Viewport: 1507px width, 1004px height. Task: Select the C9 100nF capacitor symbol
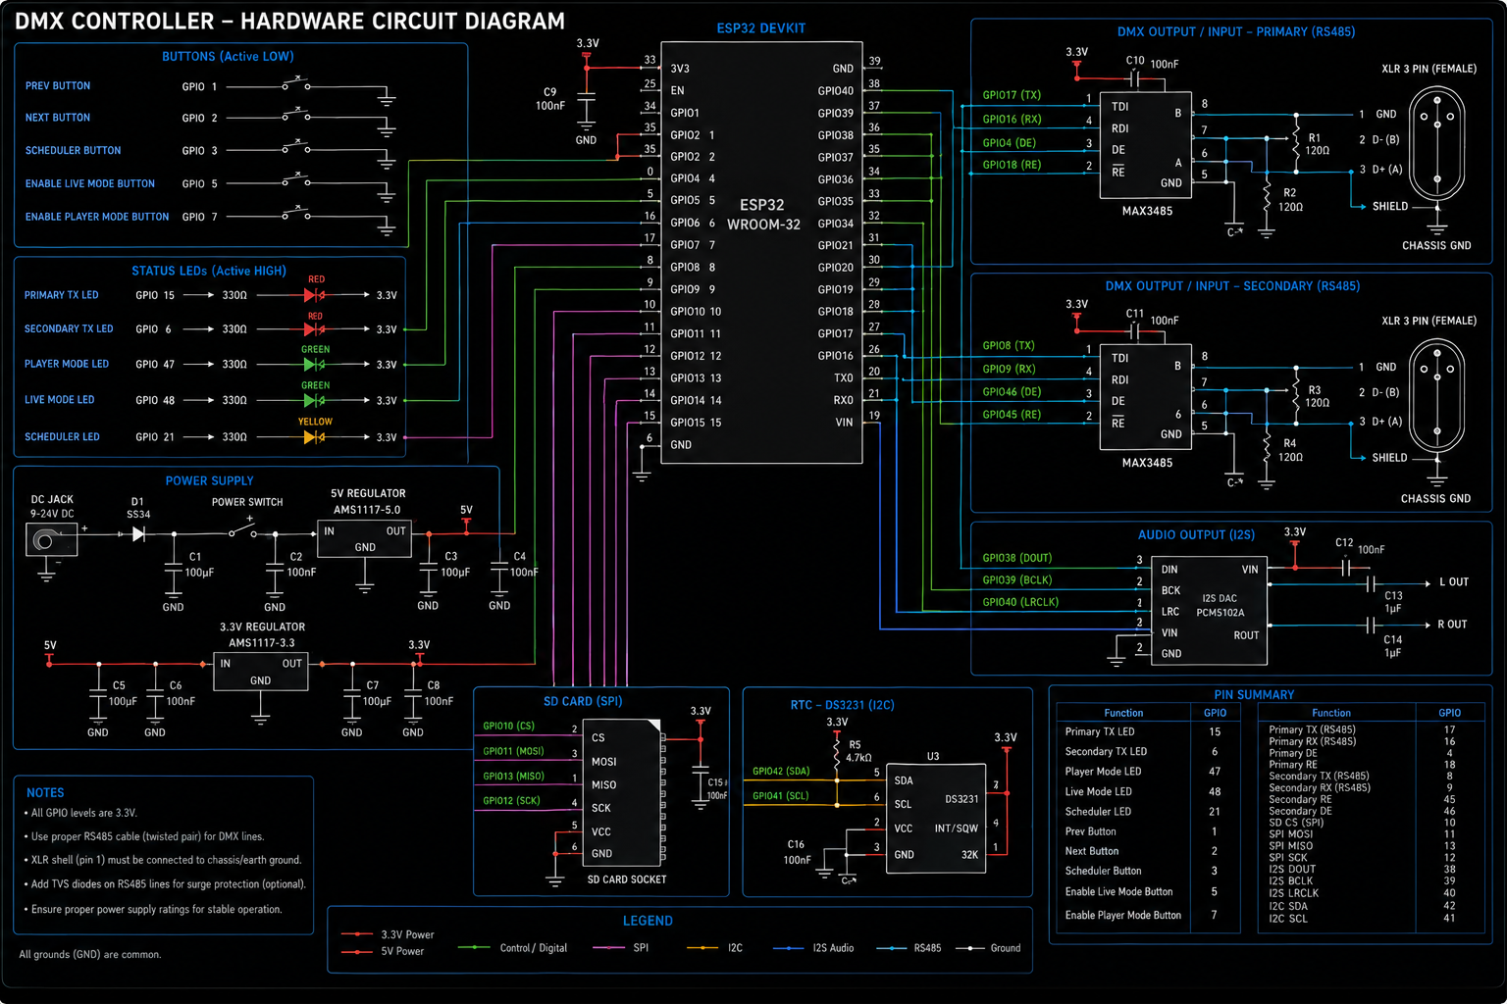(x=586, y=98)
